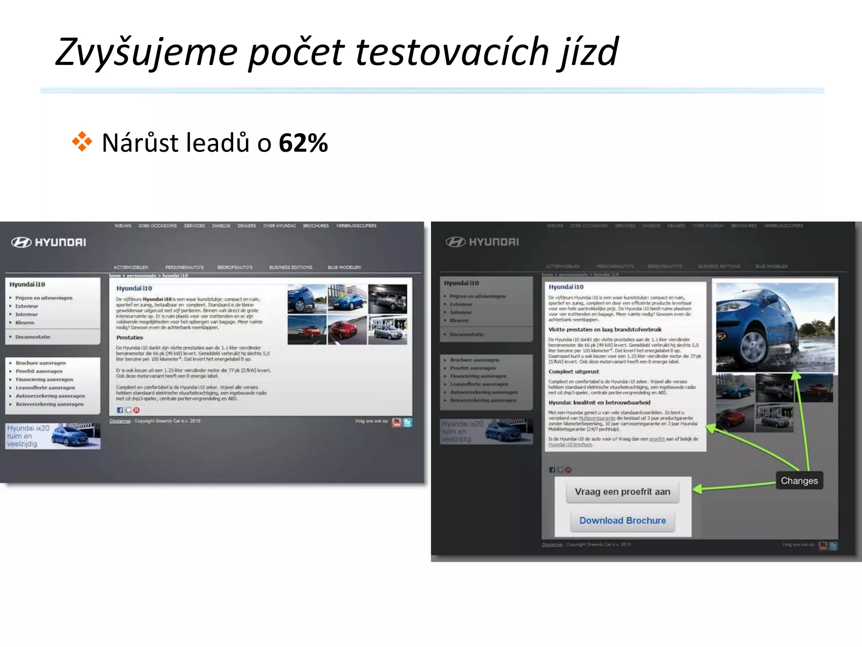
Task: Click 'personenauto' in the left page breadcrumb
Action: pos(141,275)
